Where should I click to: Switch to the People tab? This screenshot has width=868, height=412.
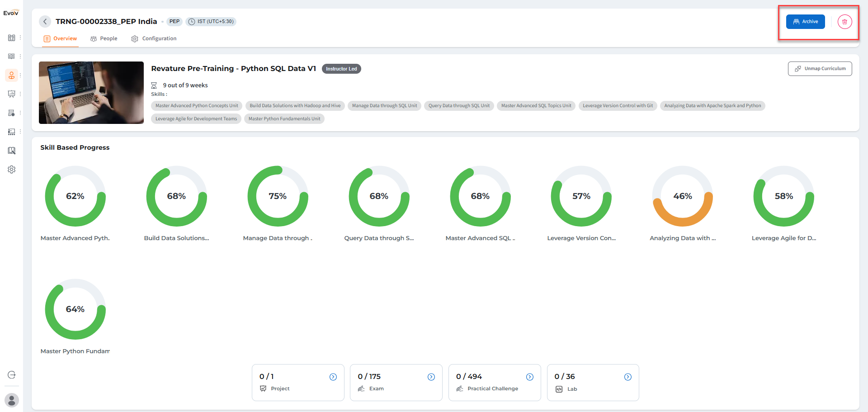tap(104, 39)
